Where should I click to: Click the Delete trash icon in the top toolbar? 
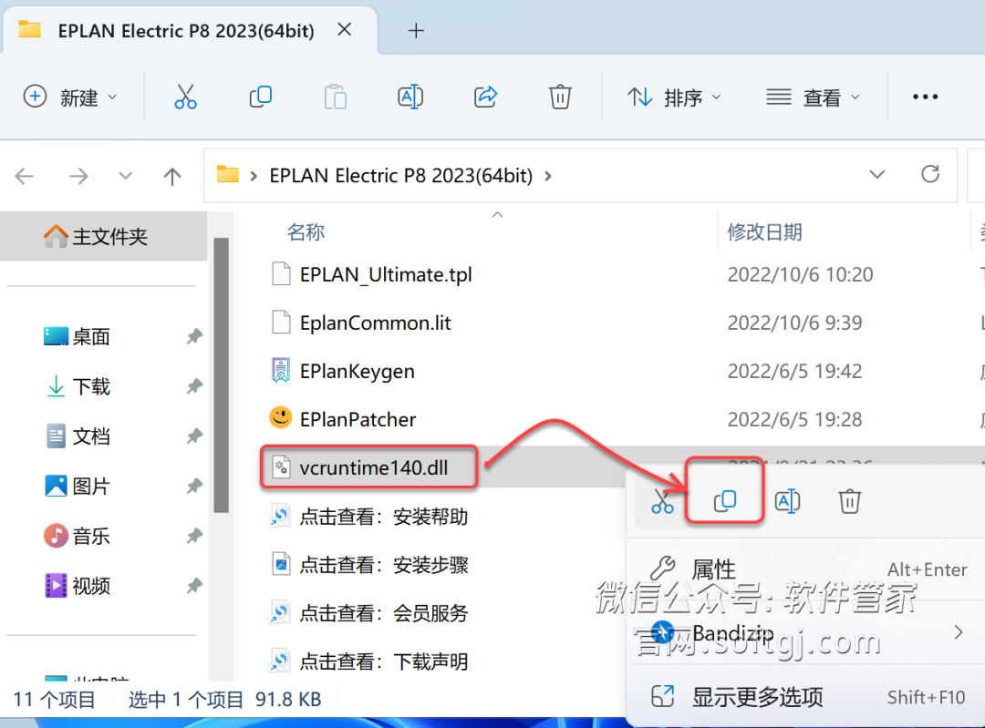coord(560,97)
